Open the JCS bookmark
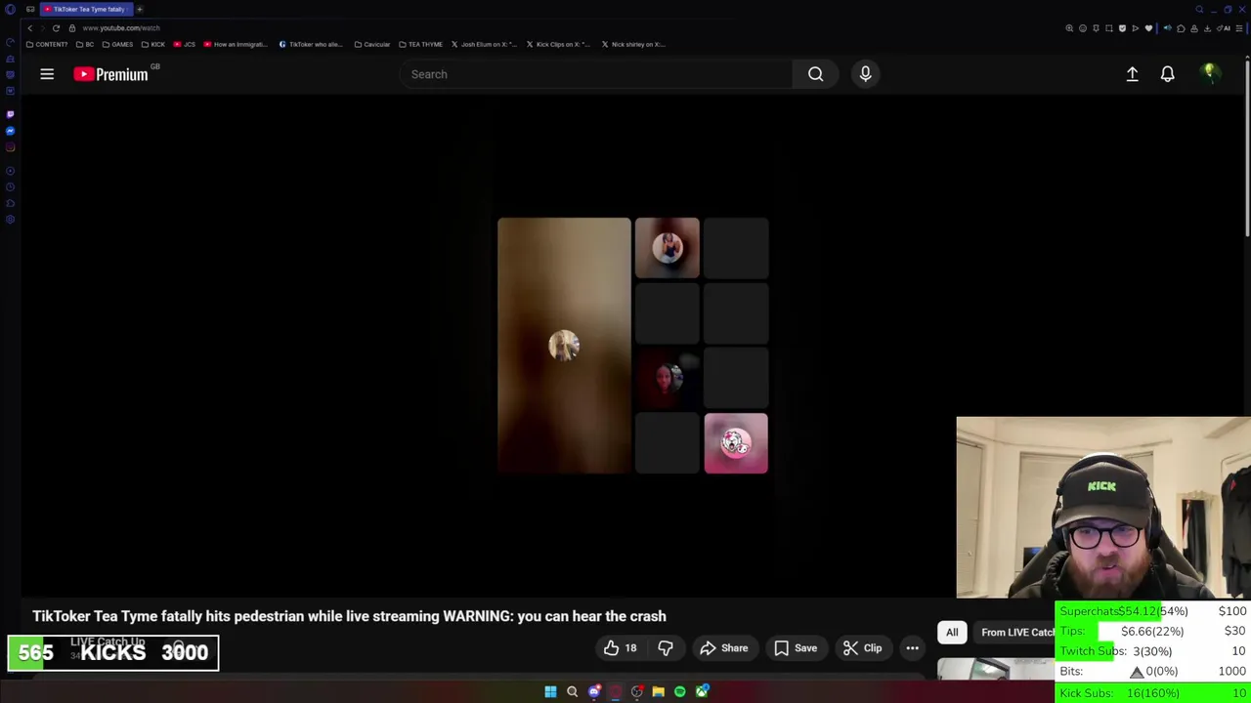Image resolution: width=1251 pixels, height=703 pixels. [x=185, y=44]
